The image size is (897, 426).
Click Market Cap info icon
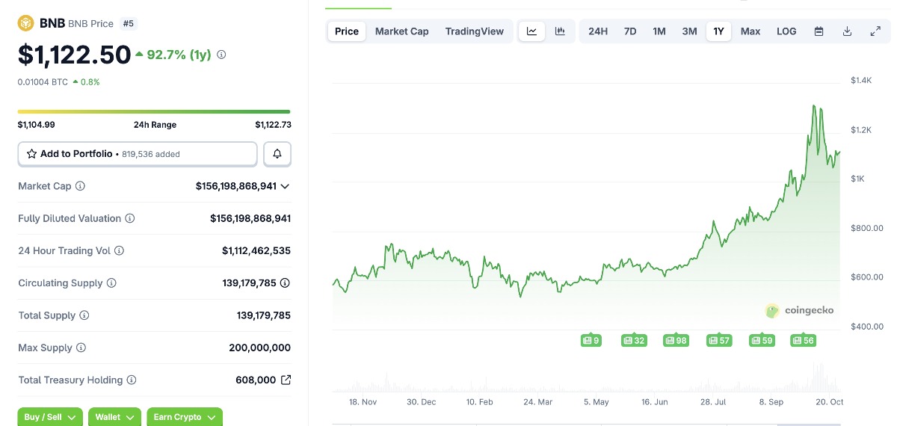point(81,186)
